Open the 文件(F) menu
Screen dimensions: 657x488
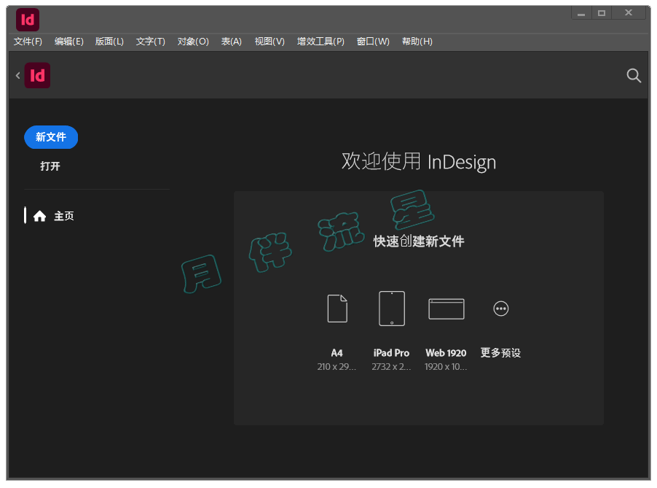28,42
